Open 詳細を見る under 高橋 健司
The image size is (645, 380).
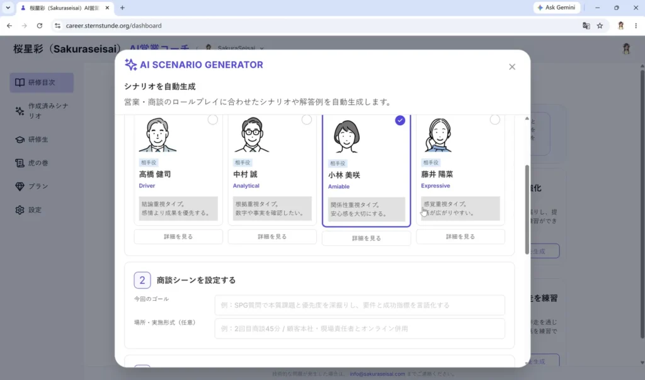(178, 237)
